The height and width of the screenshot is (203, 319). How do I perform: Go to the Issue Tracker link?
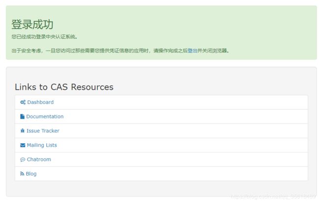click(x=43, y=130)
